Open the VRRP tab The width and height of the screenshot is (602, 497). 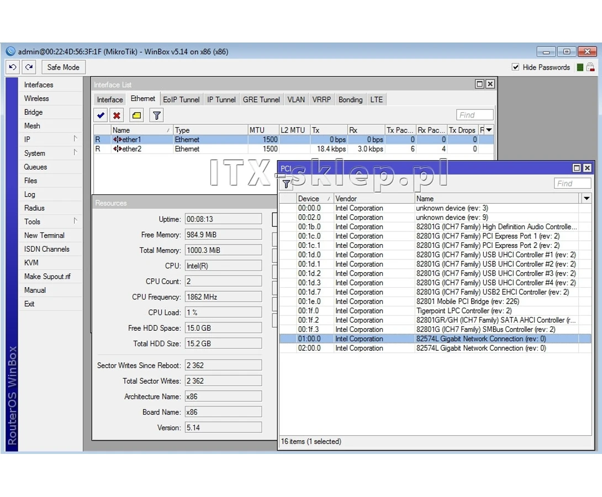(321, 100)
